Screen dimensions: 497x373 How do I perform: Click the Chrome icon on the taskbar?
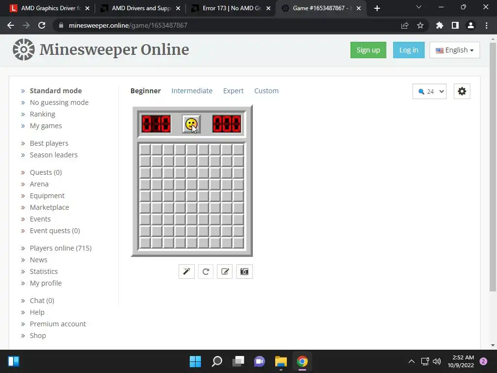click(x=302, y=361)
